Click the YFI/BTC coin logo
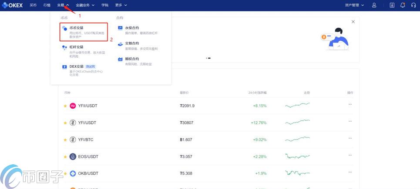Screen dimensions: 420x189 (x=73, y=139)
